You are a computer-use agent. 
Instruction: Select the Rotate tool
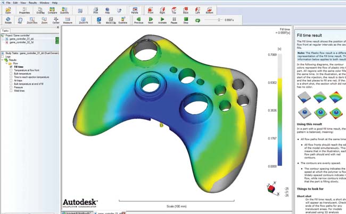(8, 20)
